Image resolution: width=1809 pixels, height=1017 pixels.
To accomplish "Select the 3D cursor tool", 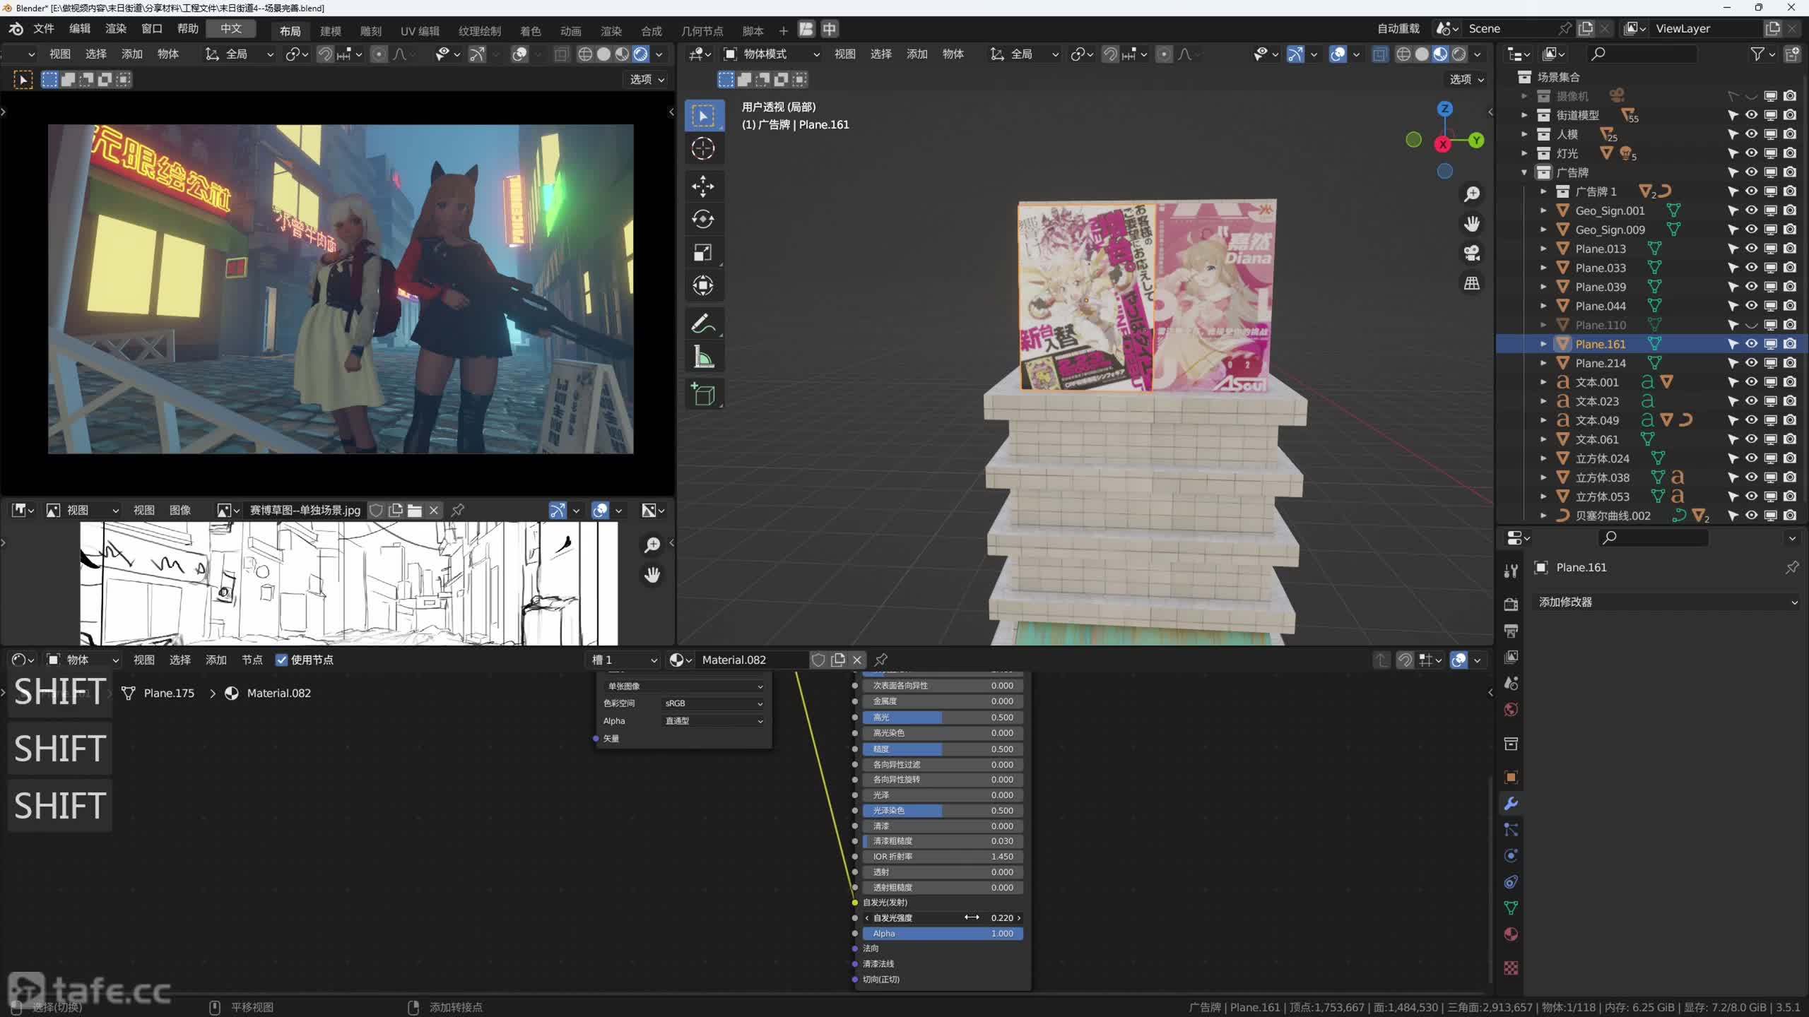I will click(x=703, y=149).
